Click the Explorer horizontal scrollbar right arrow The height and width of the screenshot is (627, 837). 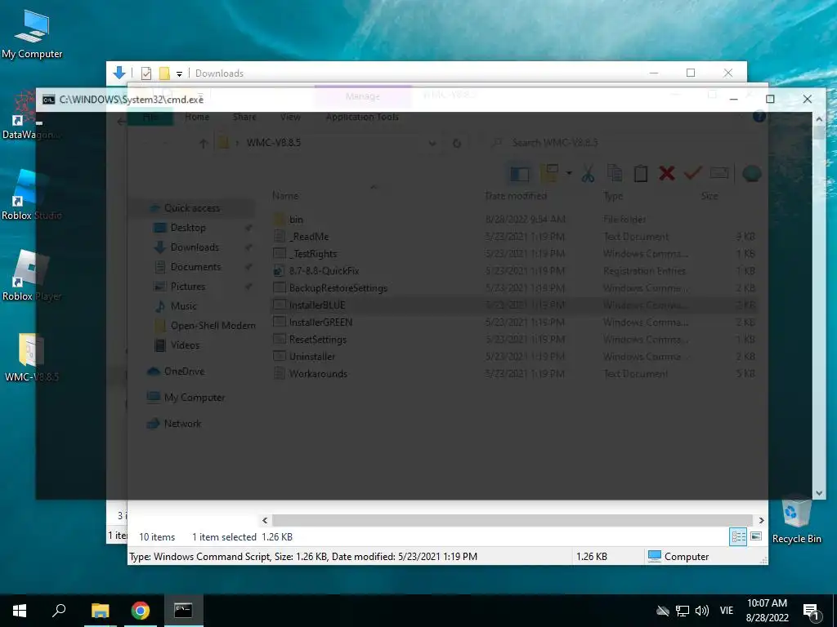[761, 520]
